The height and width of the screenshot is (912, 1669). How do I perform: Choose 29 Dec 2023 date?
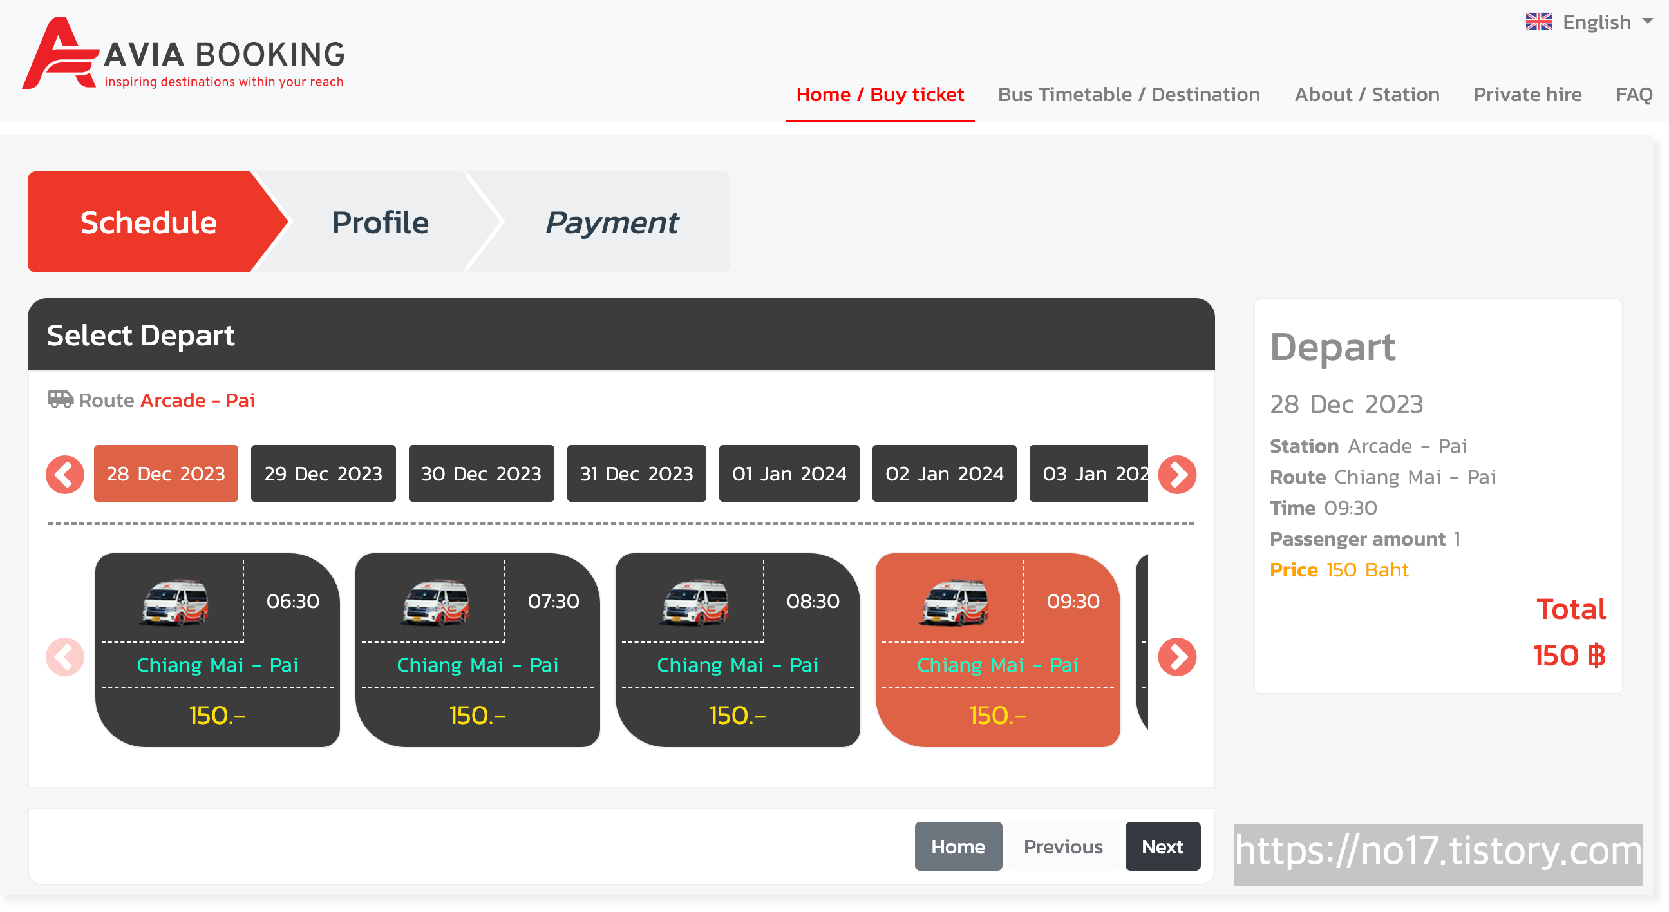tap(323, 473)
